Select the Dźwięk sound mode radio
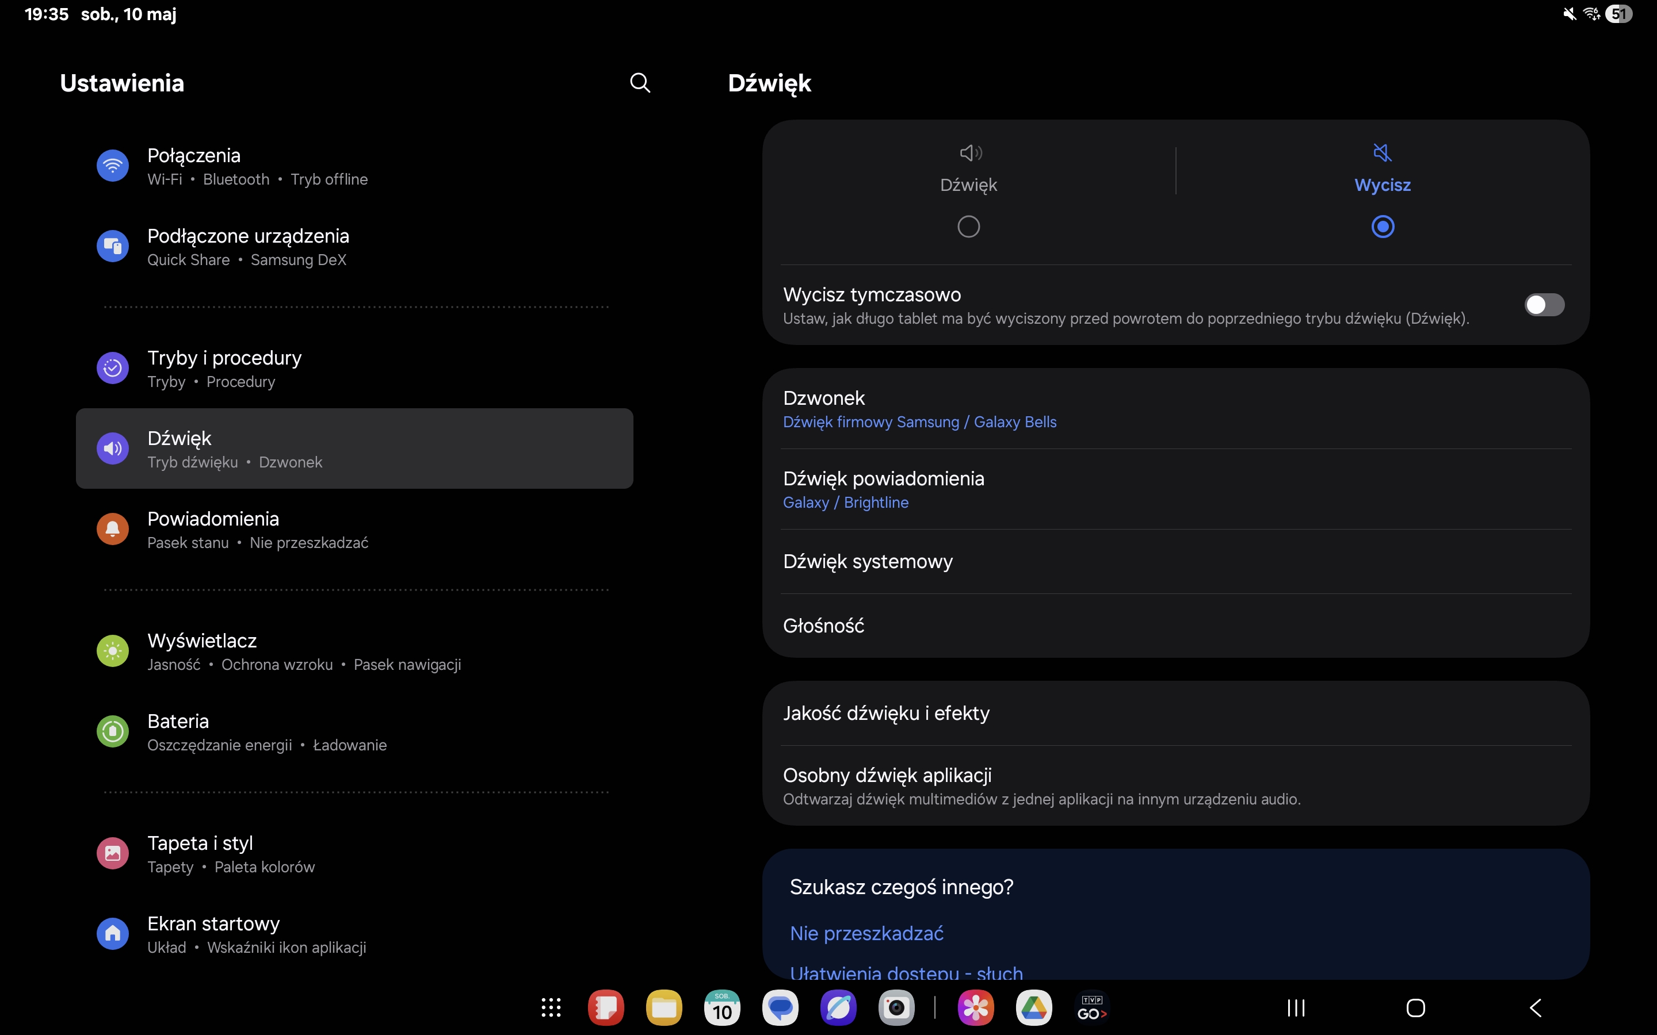 tap(968, 227)
